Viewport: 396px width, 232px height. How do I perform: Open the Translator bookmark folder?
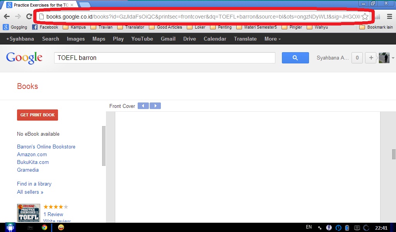pyautogui.click(x=131, y=27)
